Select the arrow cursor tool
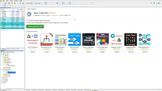Screen dimensions: 162x91 click(x=70, y=3)
